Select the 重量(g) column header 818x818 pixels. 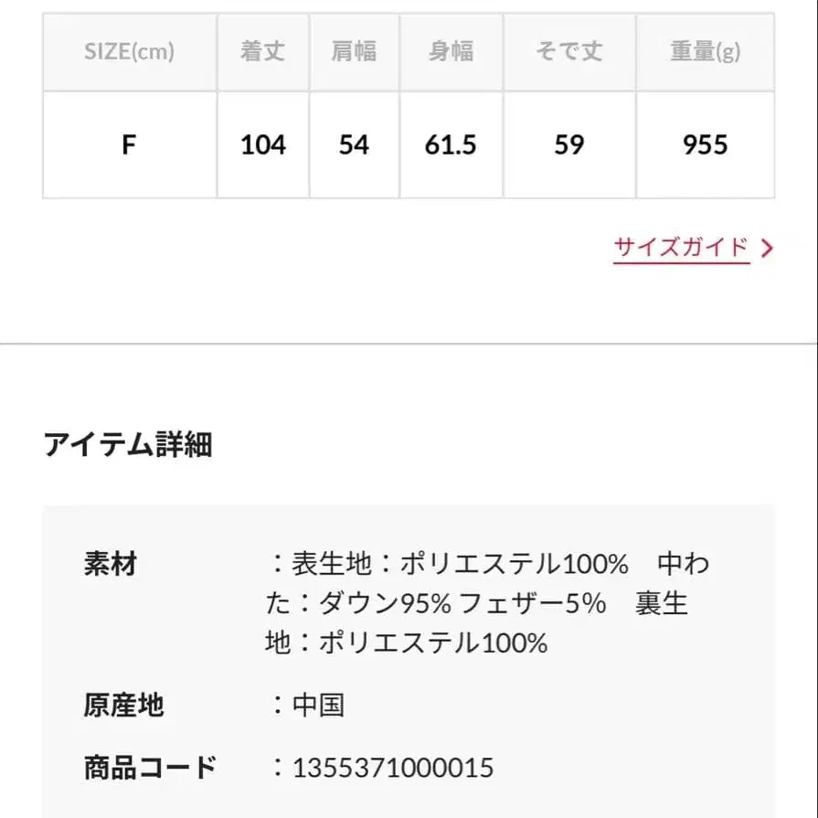click(705, 51)
